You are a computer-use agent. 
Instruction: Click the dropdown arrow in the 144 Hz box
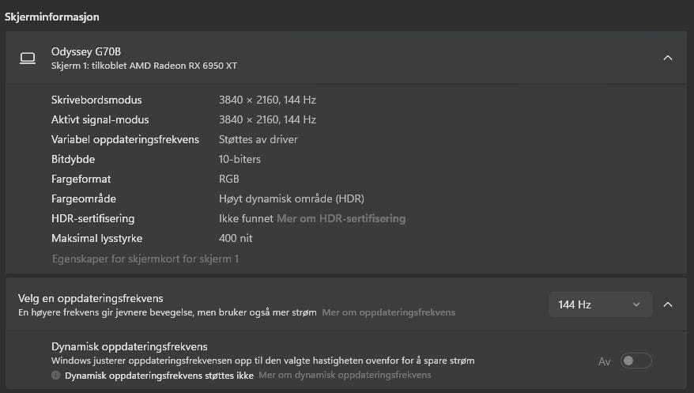point(636,304)
